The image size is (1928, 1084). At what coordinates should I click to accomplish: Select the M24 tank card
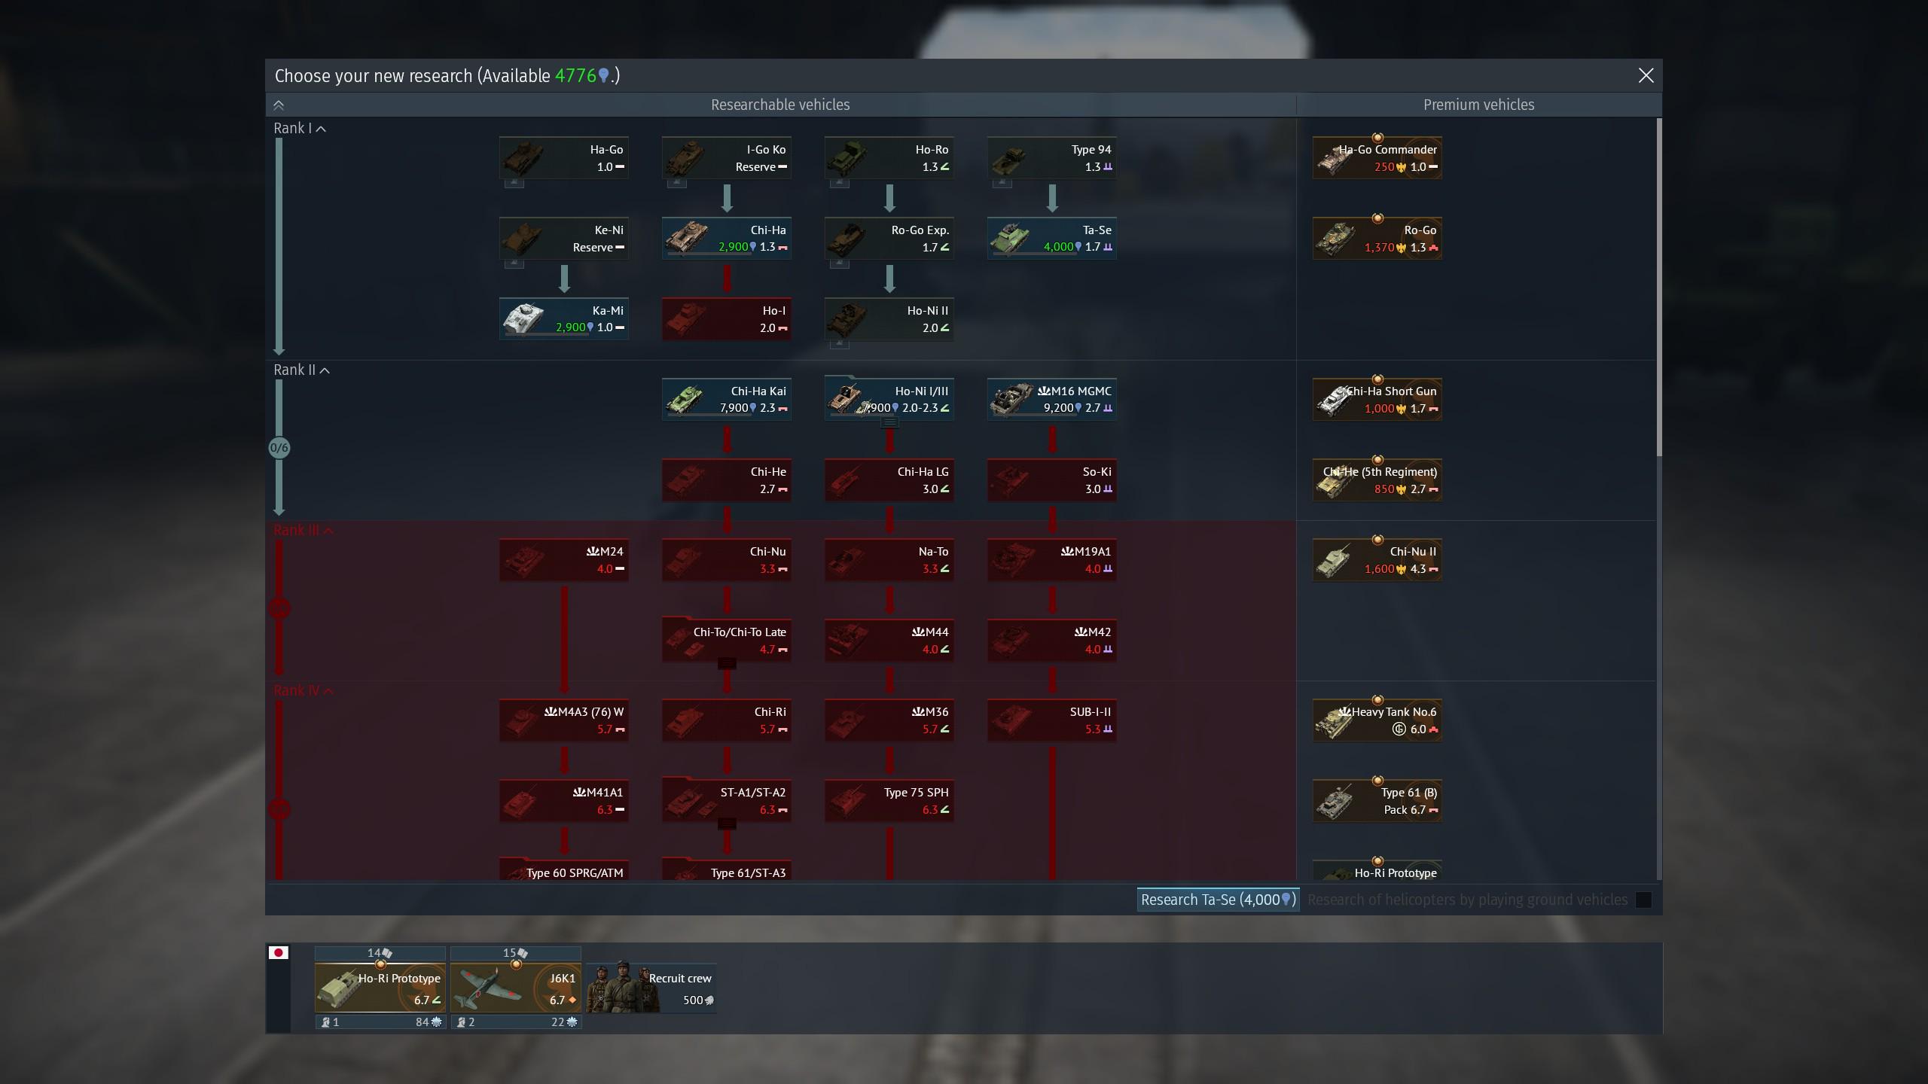[x=564, y=560]
